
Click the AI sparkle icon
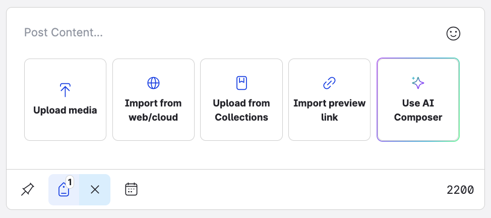coord(418,83)
